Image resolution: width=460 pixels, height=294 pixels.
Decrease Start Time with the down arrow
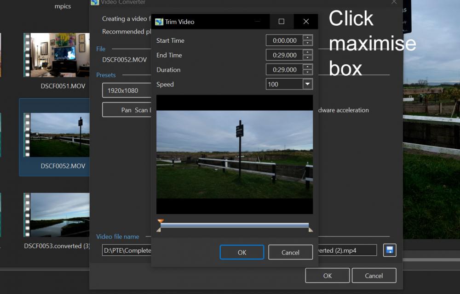coord(308,43)
